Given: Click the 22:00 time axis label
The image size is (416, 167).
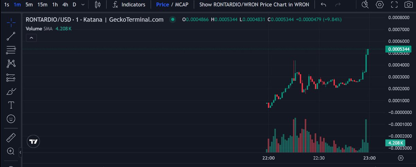Looking at the screenshot, I should click(269, 158).
